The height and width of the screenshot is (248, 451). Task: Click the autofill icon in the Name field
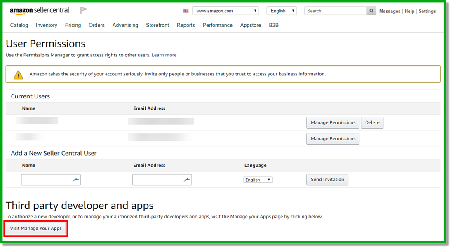[75, 180]
